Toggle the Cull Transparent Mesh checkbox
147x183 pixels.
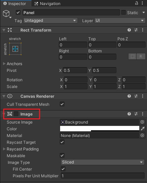click(62, 104)
